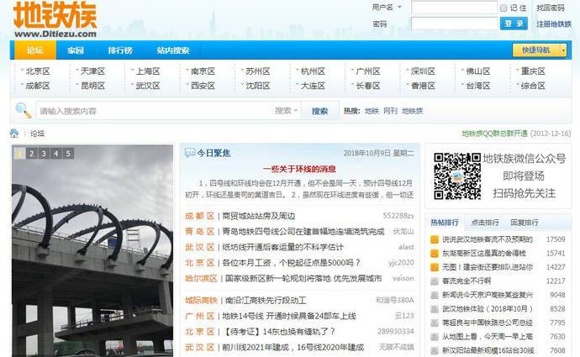Toggle the 记住 remember-me checkbox
Image resolution: width=580 pixels, height=357 pixels.
tap(503, 8)
